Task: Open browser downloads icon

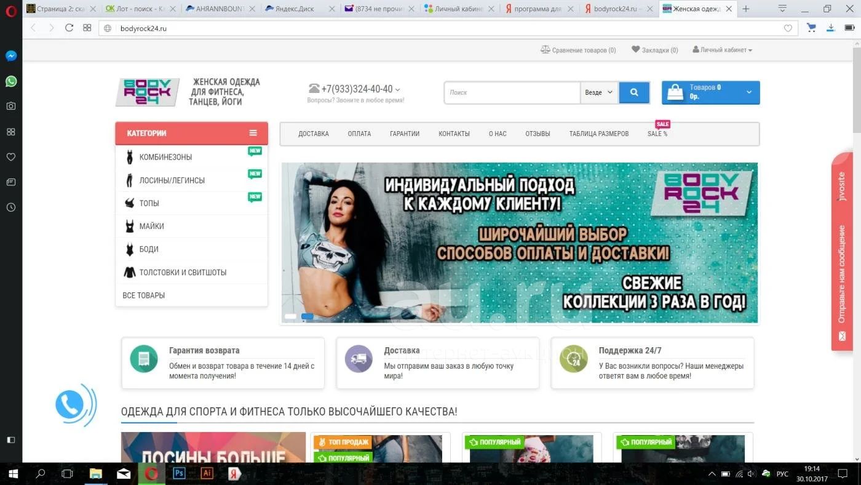Action: click(x=830, y=28)
